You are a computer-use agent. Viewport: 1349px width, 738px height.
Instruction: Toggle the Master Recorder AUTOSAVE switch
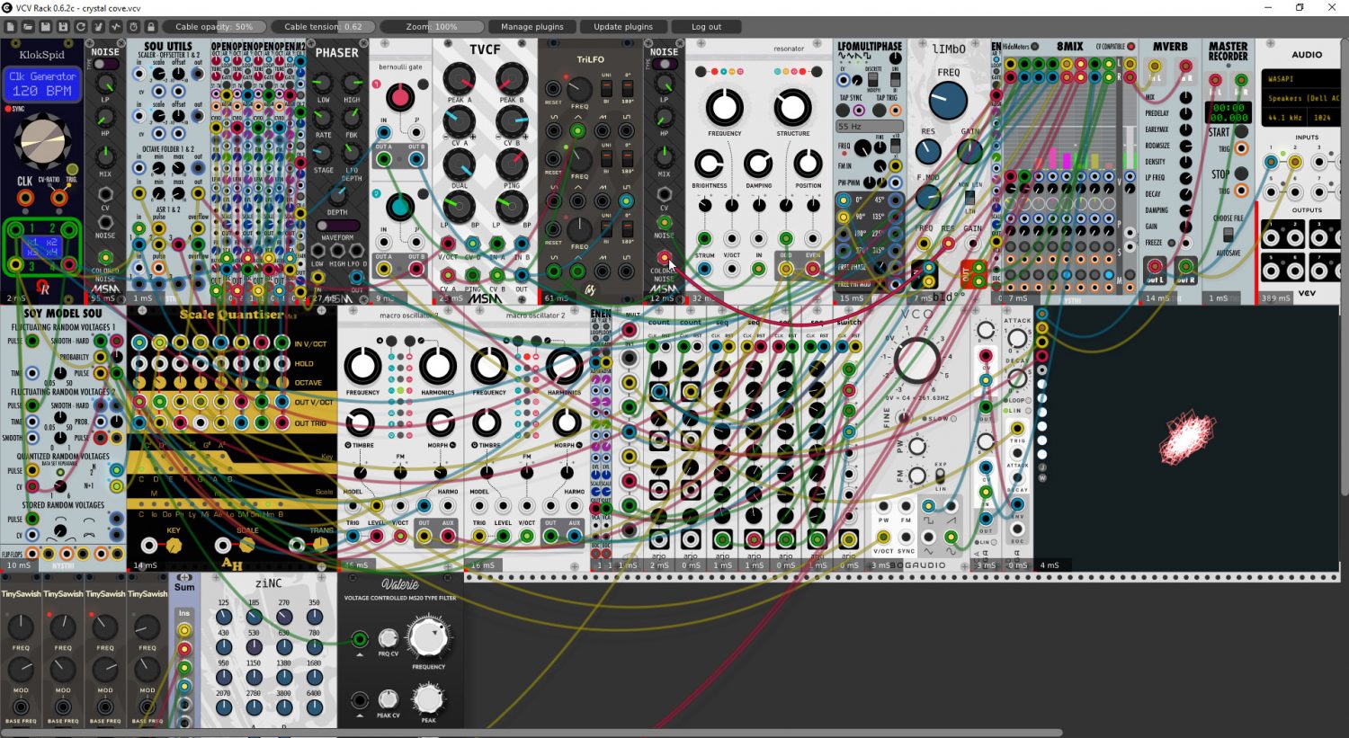[1228, 235]
